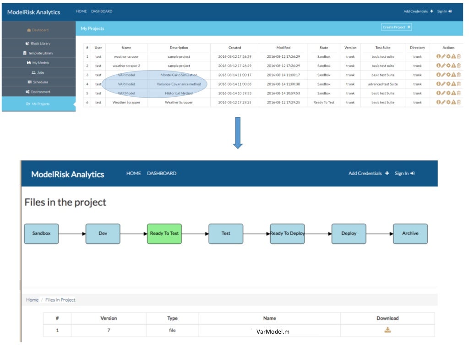
Task: Click the Dev stage box
Action: click(x=103, y=233)
